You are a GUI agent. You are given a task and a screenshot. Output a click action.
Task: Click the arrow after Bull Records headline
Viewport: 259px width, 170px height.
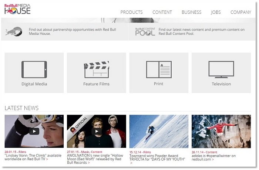click(89, 163)
